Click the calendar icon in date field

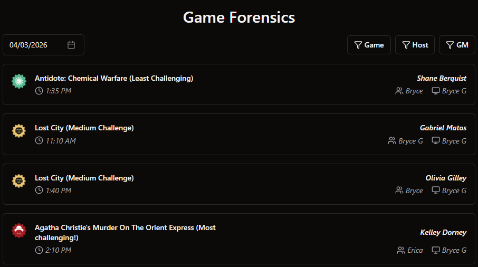pos(71,45)
